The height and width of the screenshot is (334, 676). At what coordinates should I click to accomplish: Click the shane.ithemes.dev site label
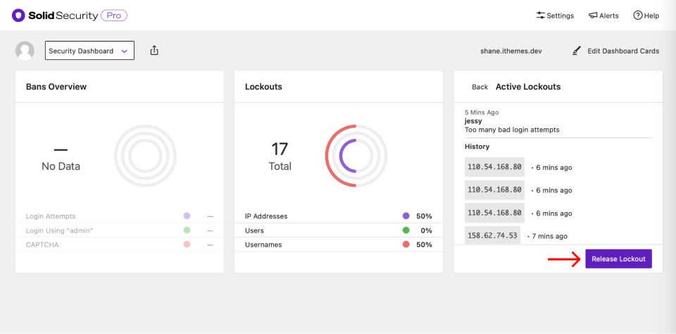click(511, 51)
